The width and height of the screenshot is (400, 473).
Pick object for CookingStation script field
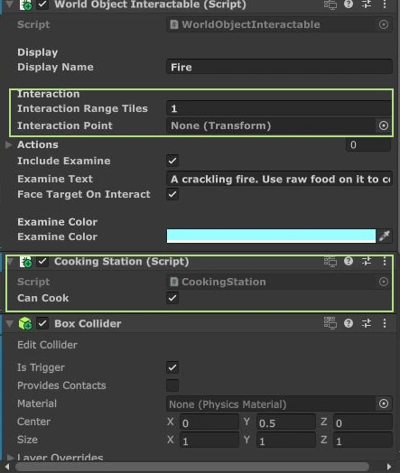[x=384, y=282]
